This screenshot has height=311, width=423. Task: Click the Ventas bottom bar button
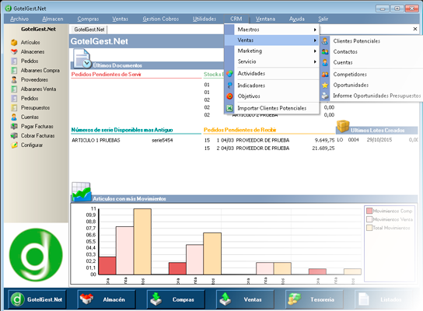(245, 299)
